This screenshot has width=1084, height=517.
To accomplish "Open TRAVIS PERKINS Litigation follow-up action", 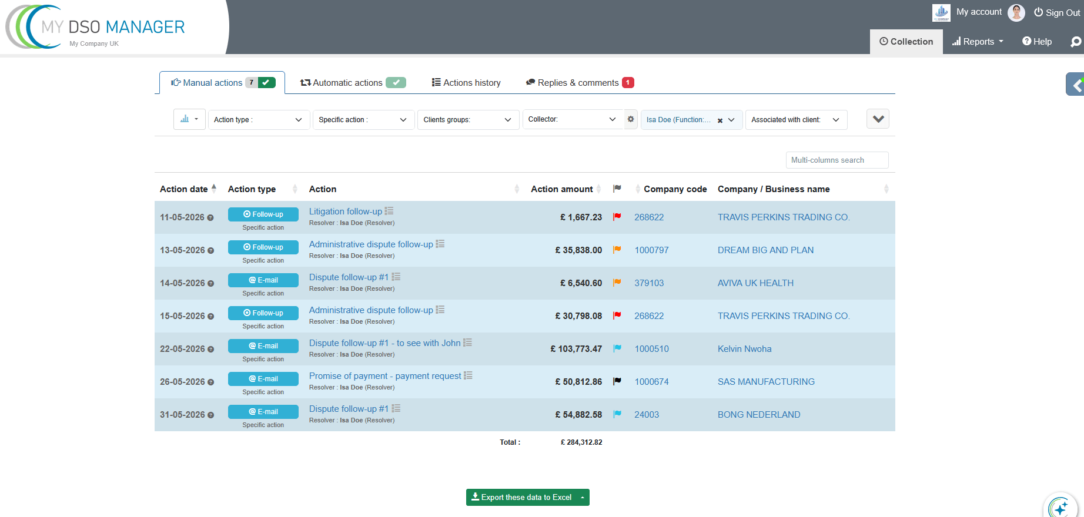I will 346,211.
